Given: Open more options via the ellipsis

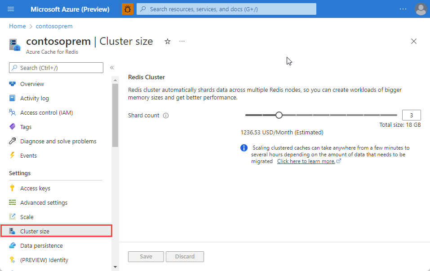Looking at the screenshot, I should [182, 41].
